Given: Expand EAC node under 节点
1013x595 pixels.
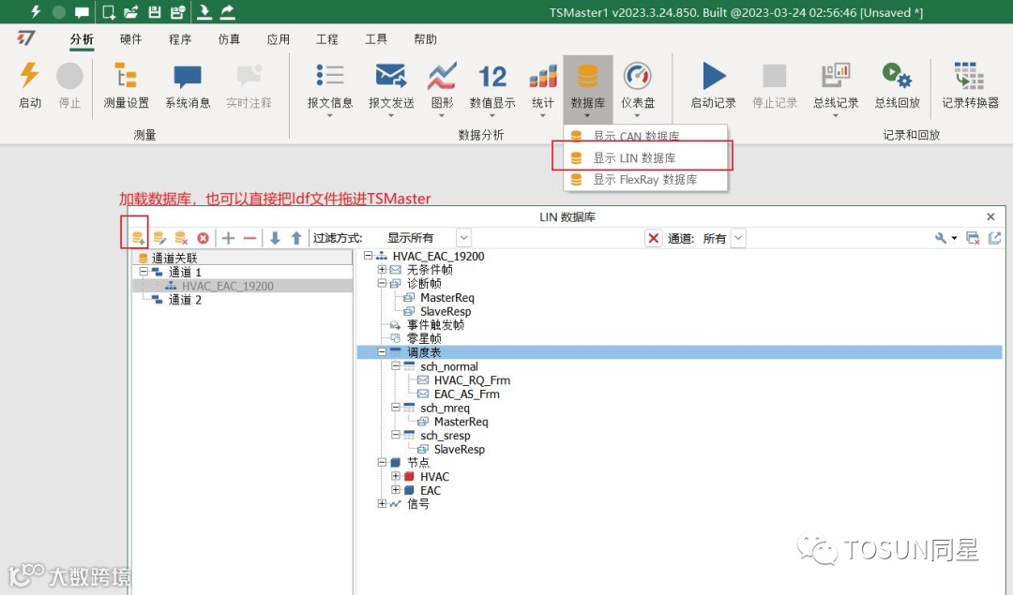Looking at the screenshot, I should (x=396, y=490).
